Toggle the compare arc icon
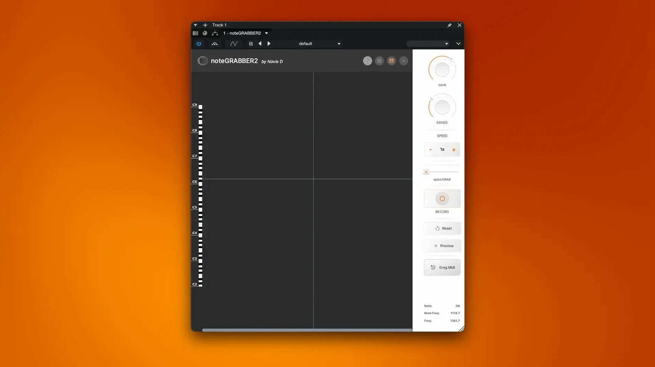This screenshot has height=367, width=655. click(215, 43)
